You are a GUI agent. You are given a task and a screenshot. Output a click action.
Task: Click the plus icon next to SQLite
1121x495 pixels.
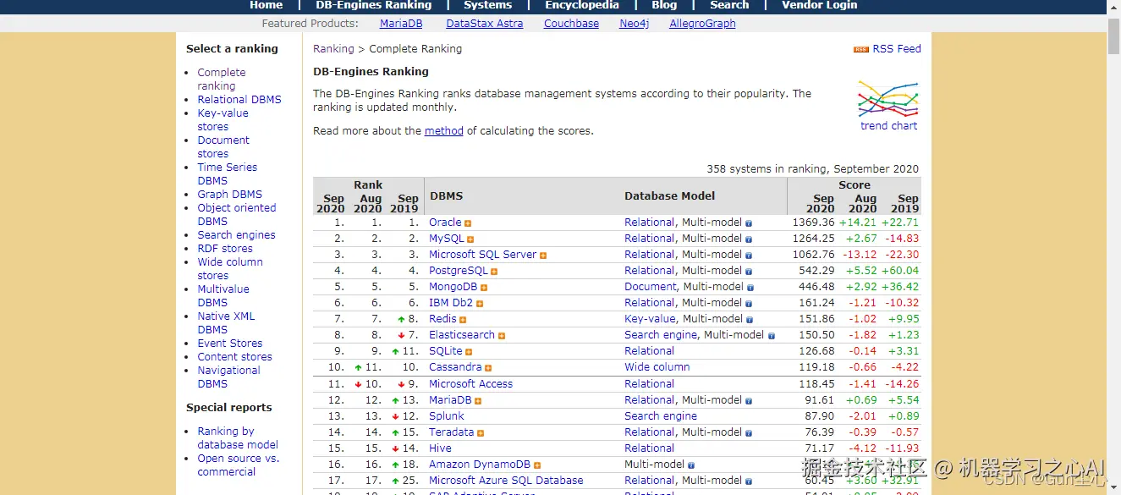click(469, 352)
